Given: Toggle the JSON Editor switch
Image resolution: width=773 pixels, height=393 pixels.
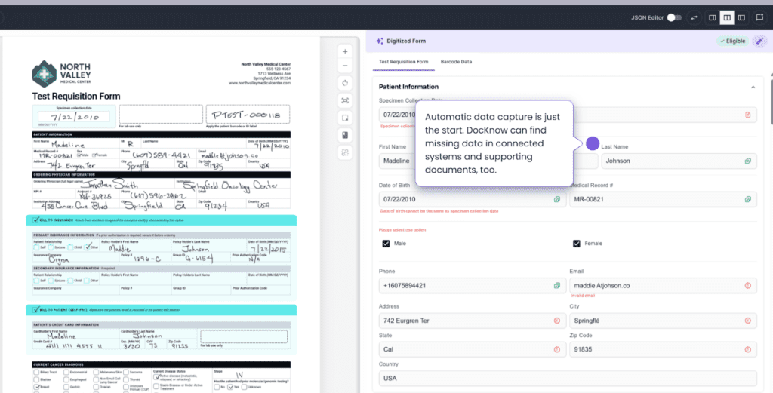Looking at the screenshot, I should [x=674, y=17].
